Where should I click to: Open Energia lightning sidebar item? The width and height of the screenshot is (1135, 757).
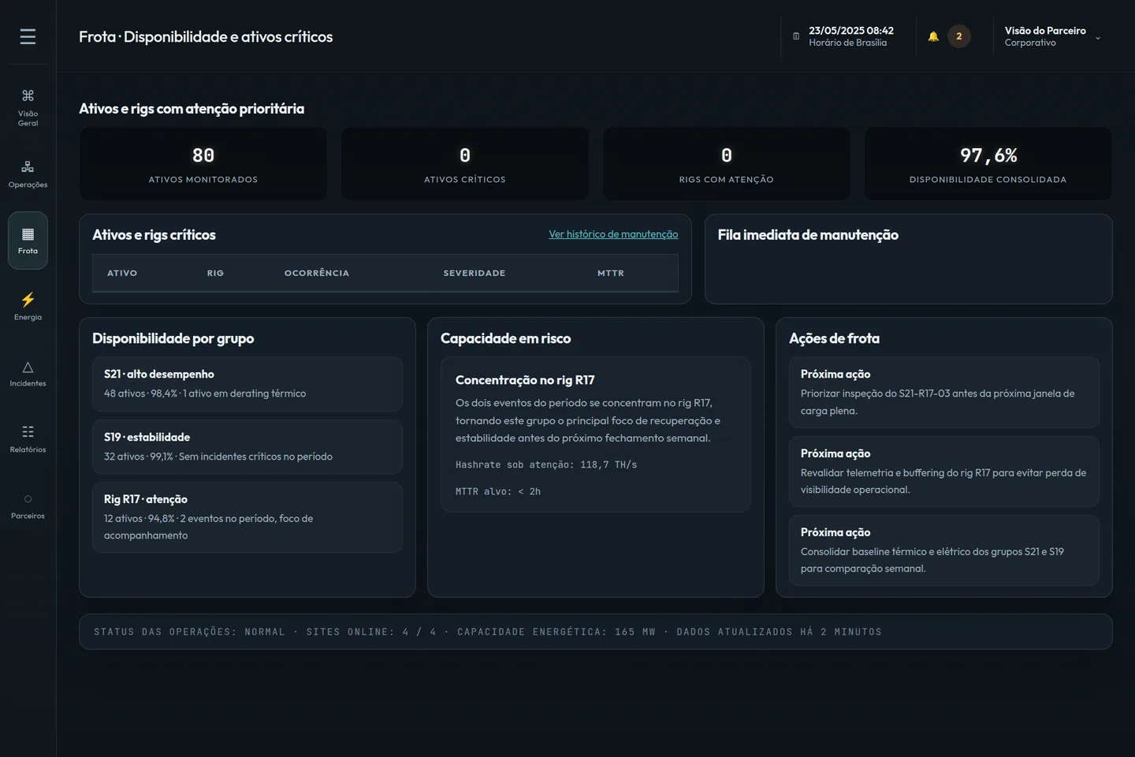[x=28, y=307]
